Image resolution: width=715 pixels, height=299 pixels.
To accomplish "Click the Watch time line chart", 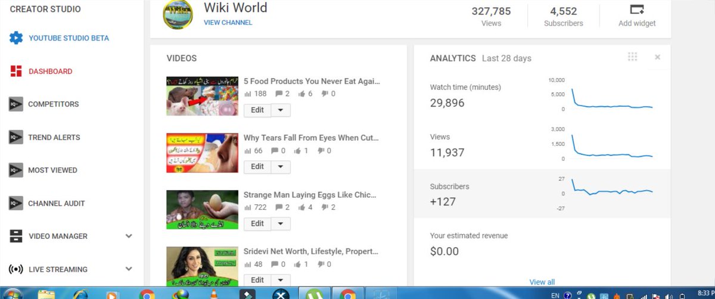I will click(611, 99).
